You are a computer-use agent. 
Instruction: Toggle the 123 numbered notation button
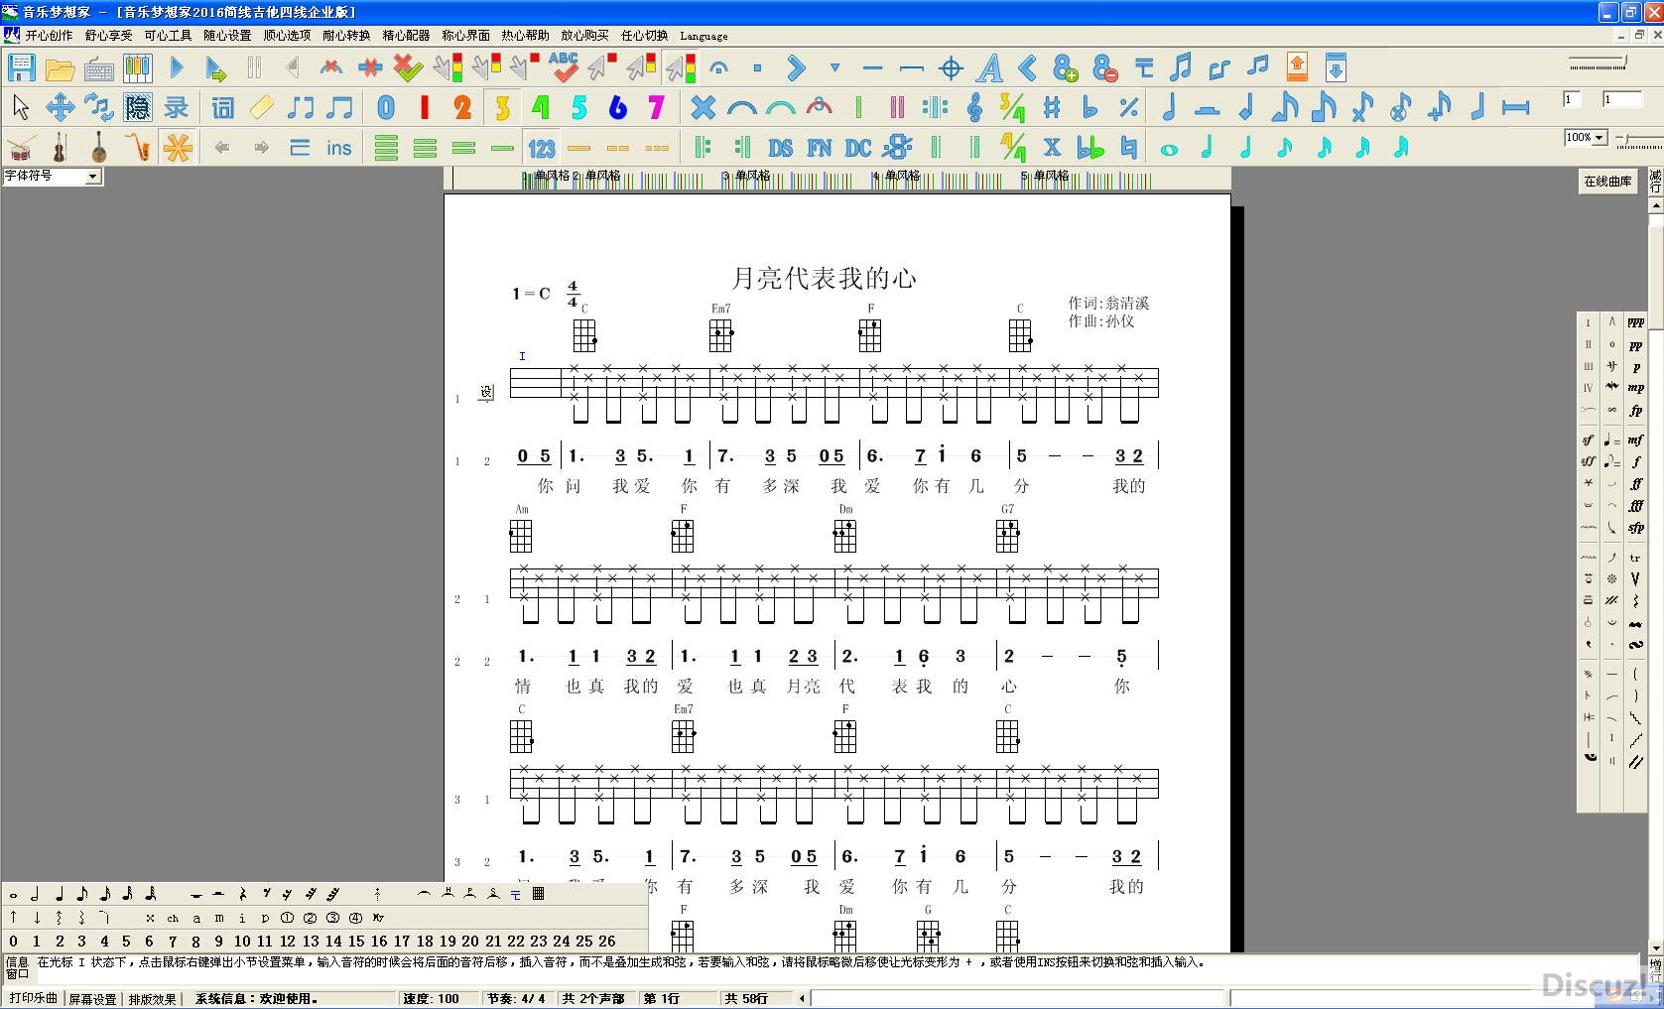[541, 148]
